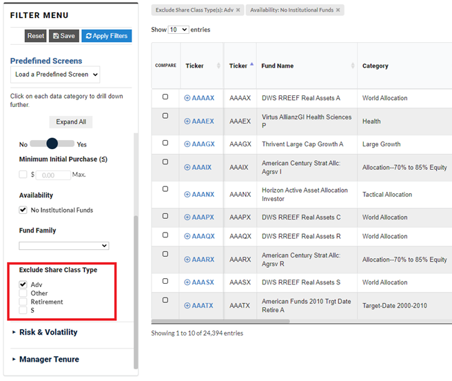Click fund name DWS RREEF Real Assets R
452x381 pixels.
click(x=301, y=236)
